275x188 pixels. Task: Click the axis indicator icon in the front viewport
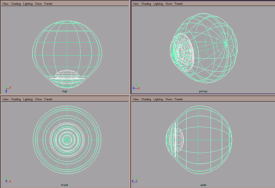click(8, 180)
